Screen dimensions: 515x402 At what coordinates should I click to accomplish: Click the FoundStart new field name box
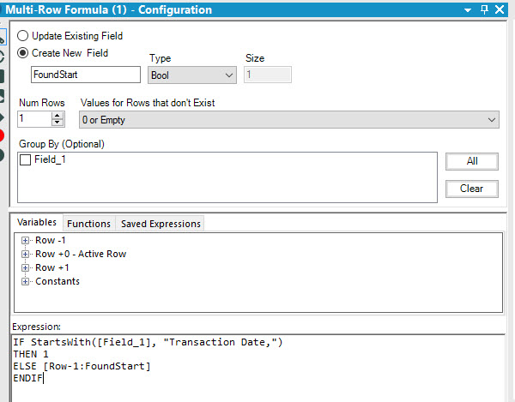(x=84, y=75)
